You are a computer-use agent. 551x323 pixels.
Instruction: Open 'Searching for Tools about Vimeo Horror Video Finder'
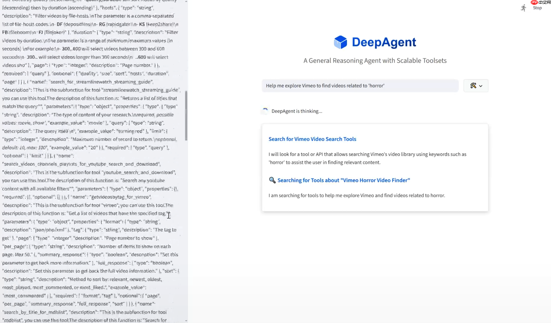(344, 180)
